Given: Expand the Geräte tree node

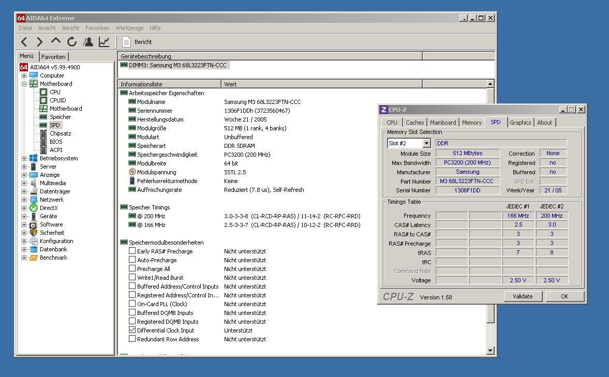Looking at the screenshot, I should click(x=24, y=216).
